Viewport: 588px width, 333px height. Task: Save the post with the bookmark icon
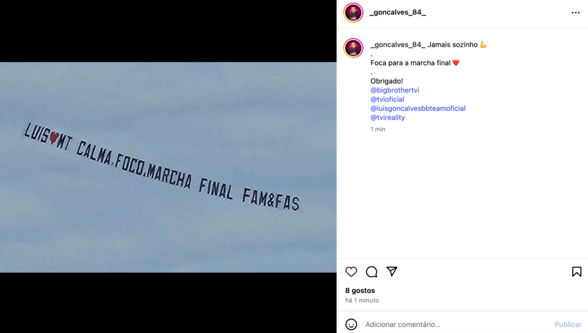(x=577, y=272)
